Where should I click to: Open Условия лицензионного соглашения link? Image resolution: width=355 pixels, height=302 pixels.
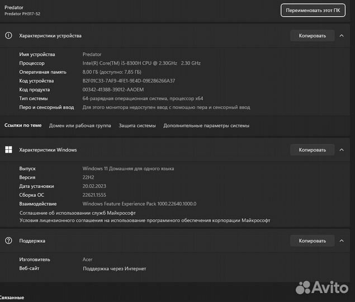click(145, 220)
